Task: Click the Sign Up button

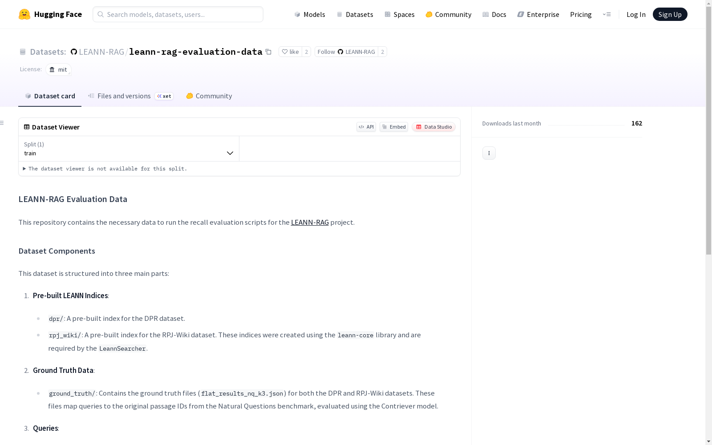Action: pos(670,14)
